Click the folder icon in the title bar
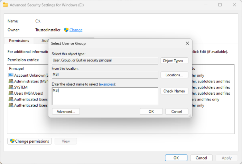 point(6,5)
